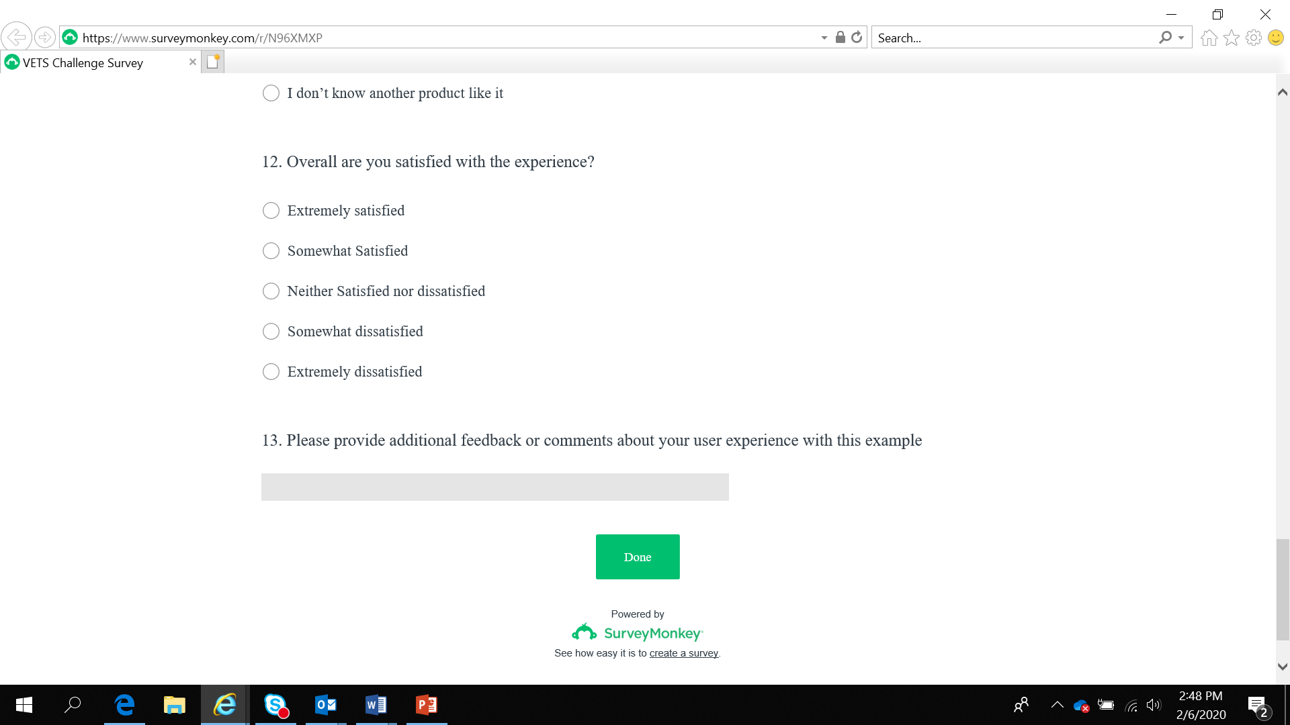This screenshot has height=725, width=1290.
Task: Open the Home page icon
Action: click(x=1209, y=38)
